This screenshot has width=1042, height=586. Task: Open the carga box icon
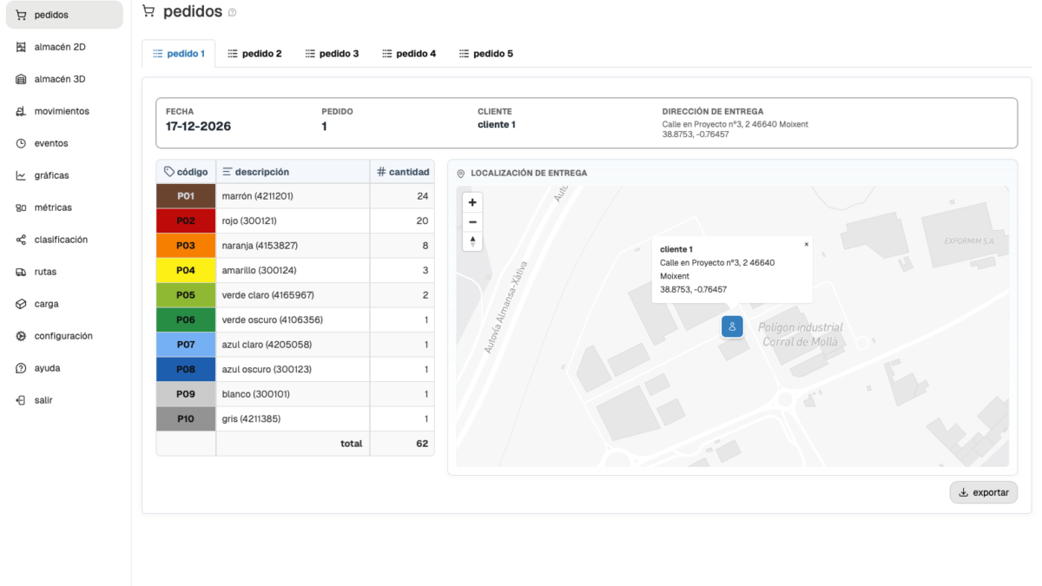click(21, 304)
